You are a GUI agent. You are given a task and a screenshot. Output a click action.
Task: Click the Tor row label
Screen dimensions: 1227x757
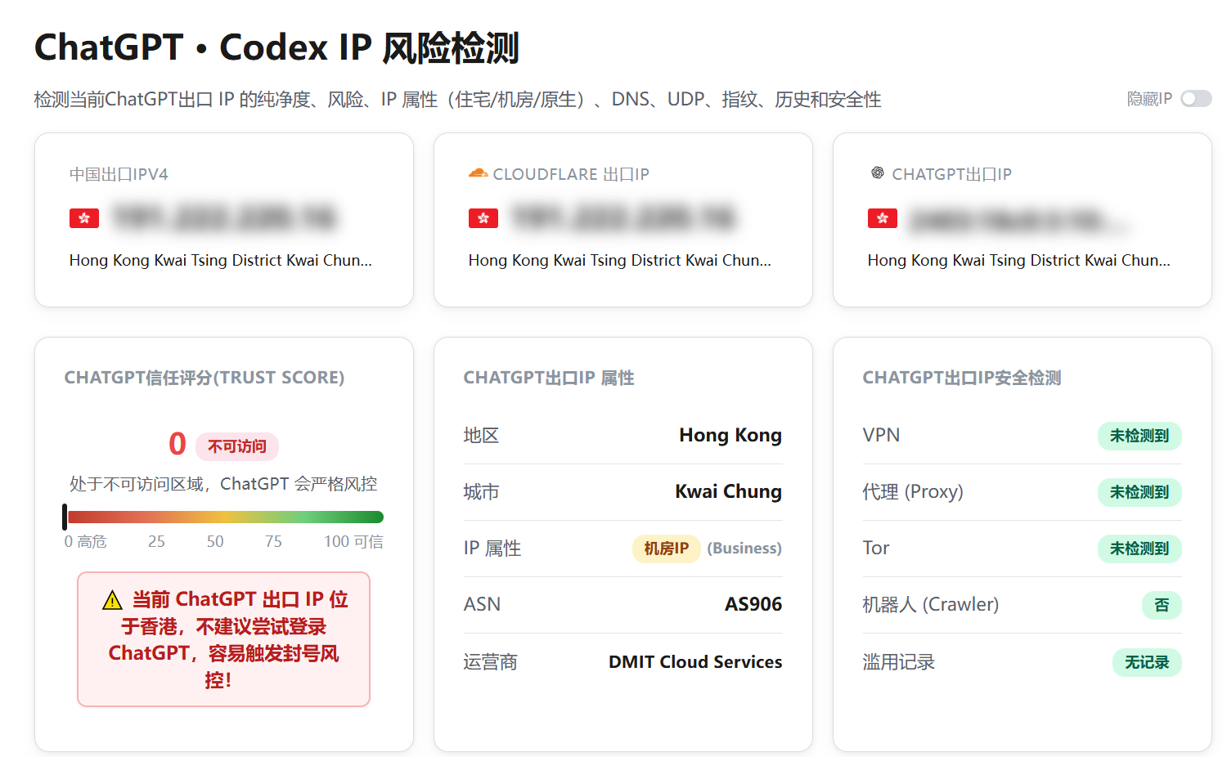pos(876,548)
